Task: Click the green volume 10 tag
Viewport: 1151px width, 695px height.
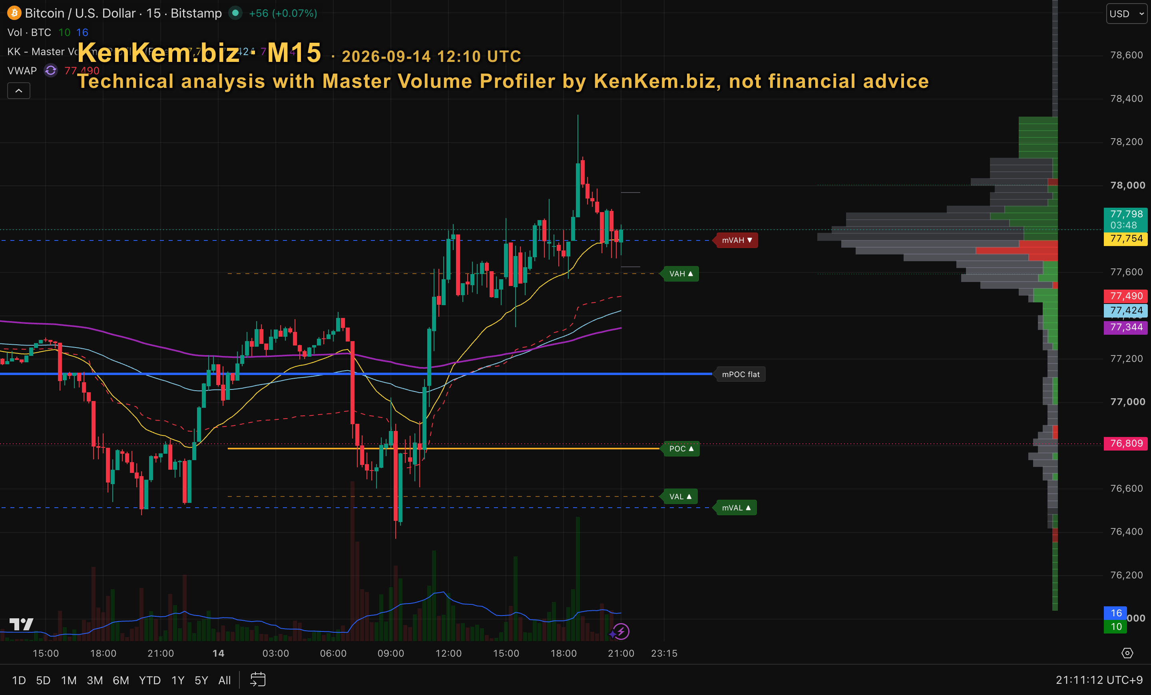Action: [x=1115, y=627]
